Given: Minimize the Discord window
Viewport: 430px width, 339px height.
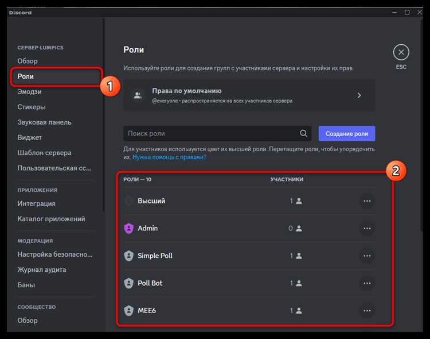Looking at the screenshot, I should click(x=394, y=13).
